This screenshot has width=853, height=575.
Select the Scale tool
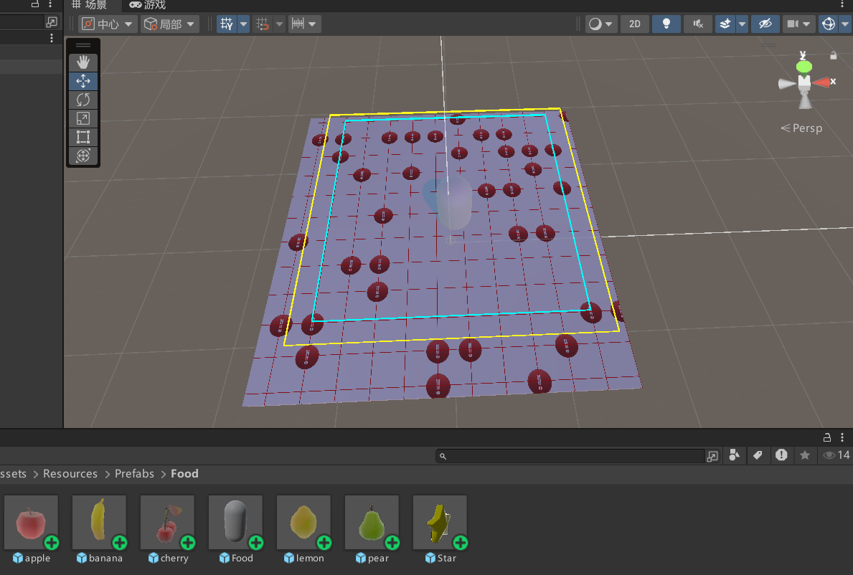[83, 118]
